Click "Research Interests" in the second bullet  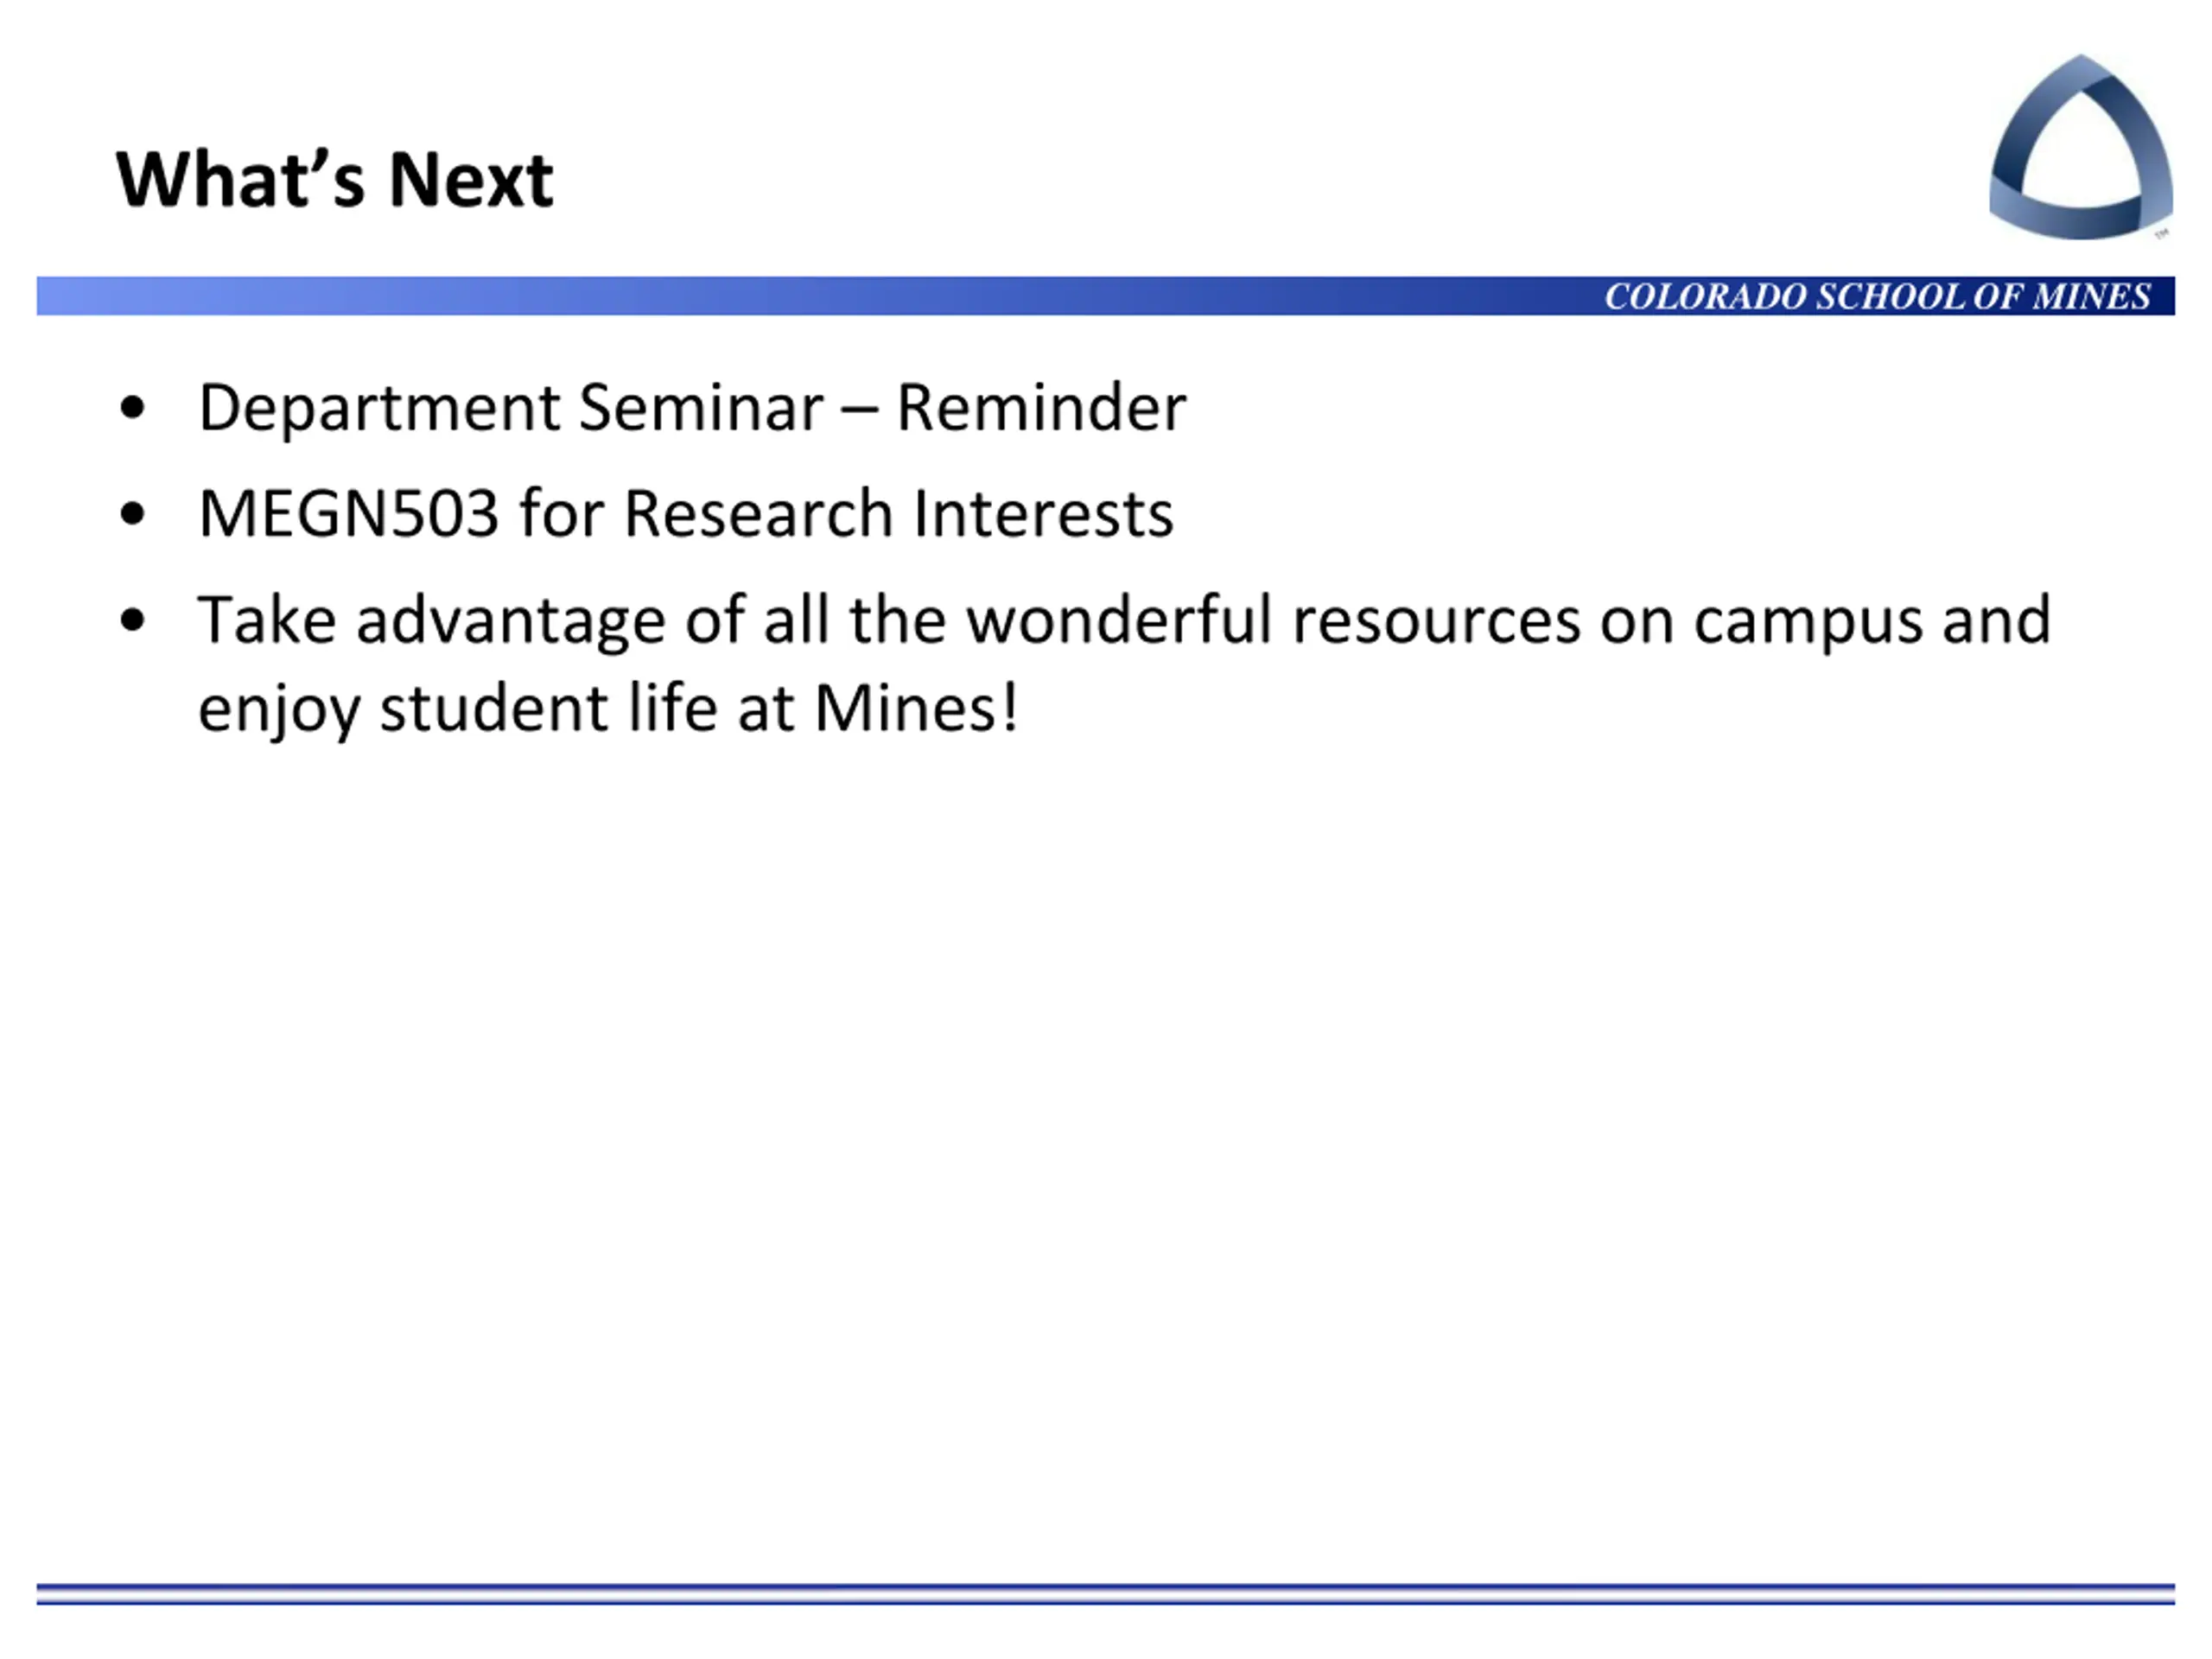pyautogui.click(x=897, y=514)
